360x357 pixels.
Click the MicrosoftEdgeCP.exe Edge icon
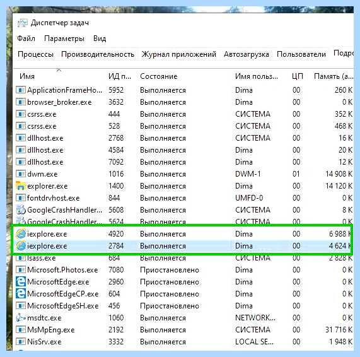coord(21,293)
